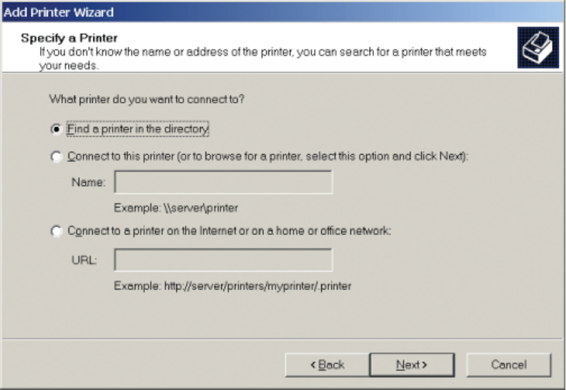566x390 pixels.
Task: Click the Find a printer in the directory label text
Action: click(x=137, y=130)
